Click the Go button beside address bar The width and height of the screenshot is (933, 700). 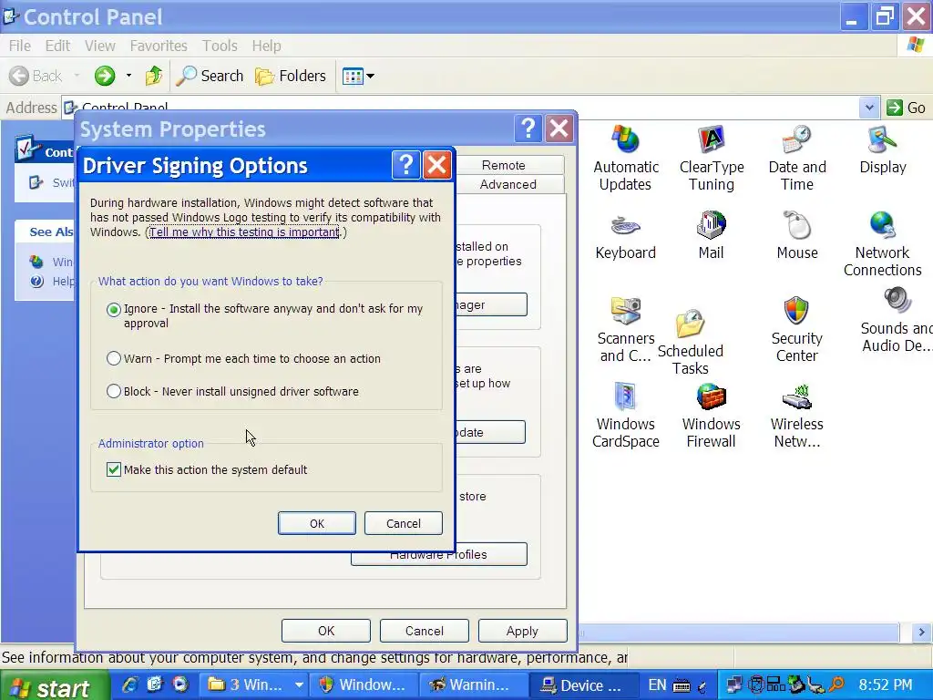906,108
